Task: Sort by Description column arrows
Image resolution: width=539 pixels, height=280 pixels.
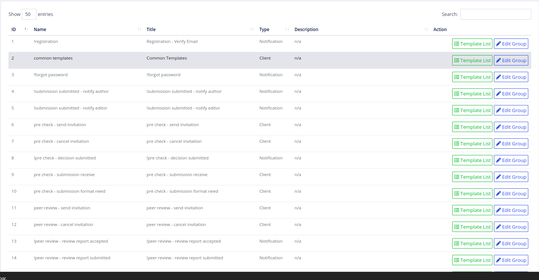Action: click(x=426, y=30)
